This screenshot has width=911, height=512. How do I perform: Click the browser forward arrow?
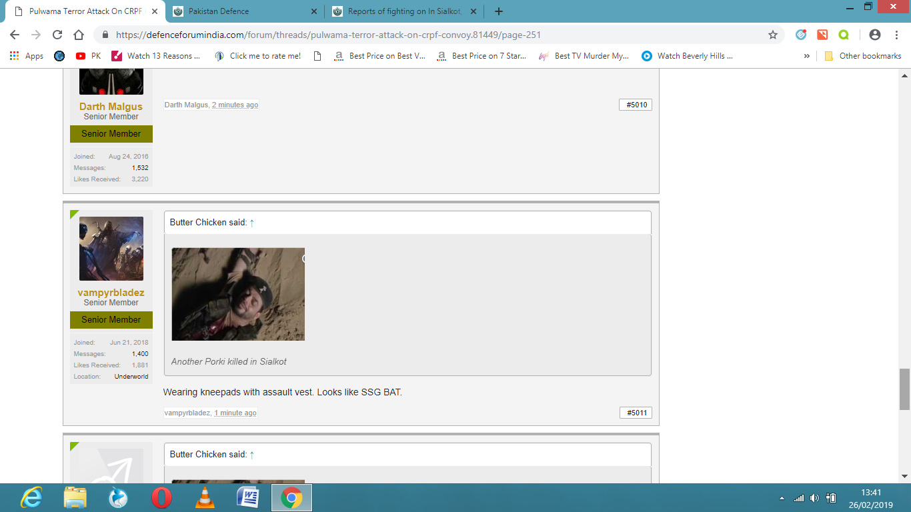pos(36,35)
